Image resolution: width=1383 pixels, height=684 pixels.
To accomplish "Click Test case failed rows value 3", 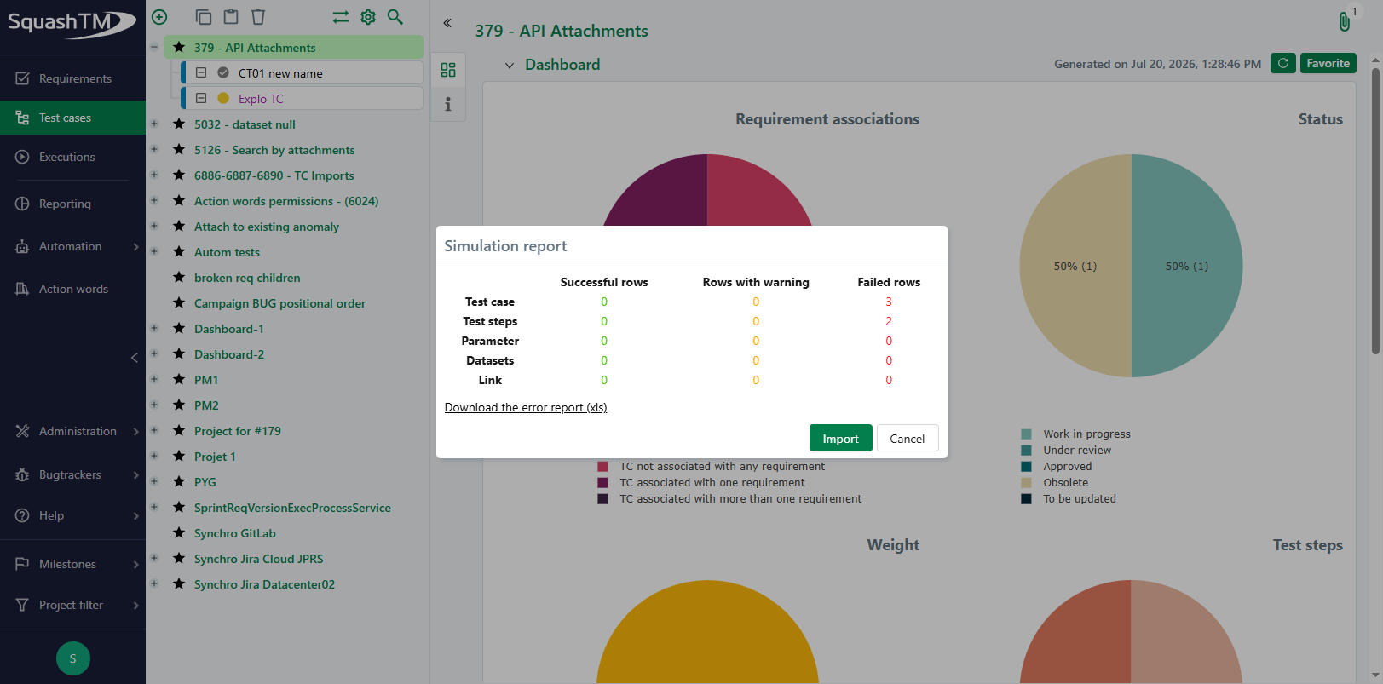I will point(889,302).
